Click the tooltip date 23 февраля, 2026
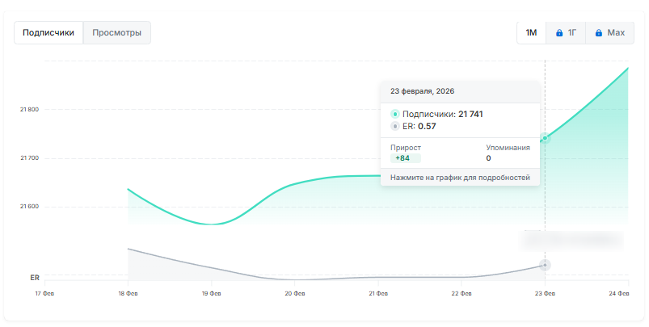The width and height of the screenshot is (649, 327). (421, 91)
